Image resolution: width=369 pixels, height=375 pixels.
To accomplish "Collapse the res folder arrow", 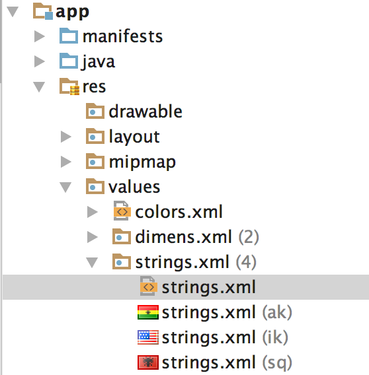I will coord(39,86).
